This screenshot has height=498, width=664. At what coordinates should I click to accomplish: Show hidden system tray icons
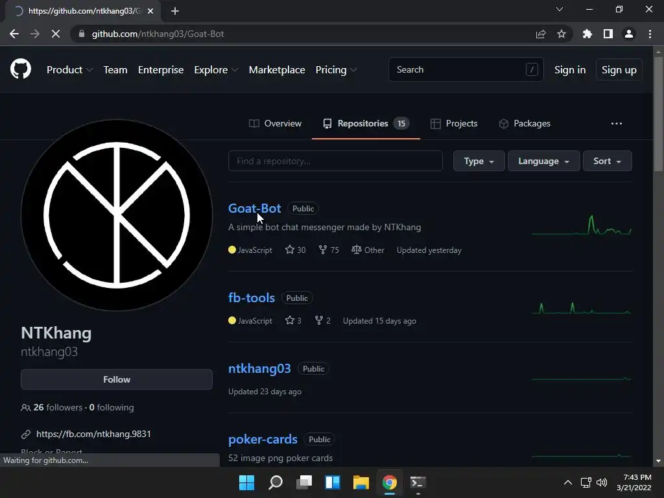(x=568, y=482)
